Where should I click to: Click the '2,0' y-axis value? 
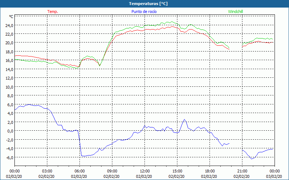pyautogui.click(x=10, y=122)
